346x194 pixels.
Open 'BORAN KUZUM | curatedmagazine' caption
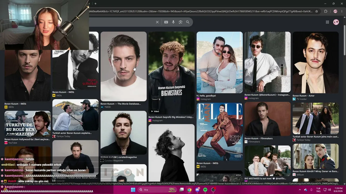pyautogui.click(x=119, y=157)
